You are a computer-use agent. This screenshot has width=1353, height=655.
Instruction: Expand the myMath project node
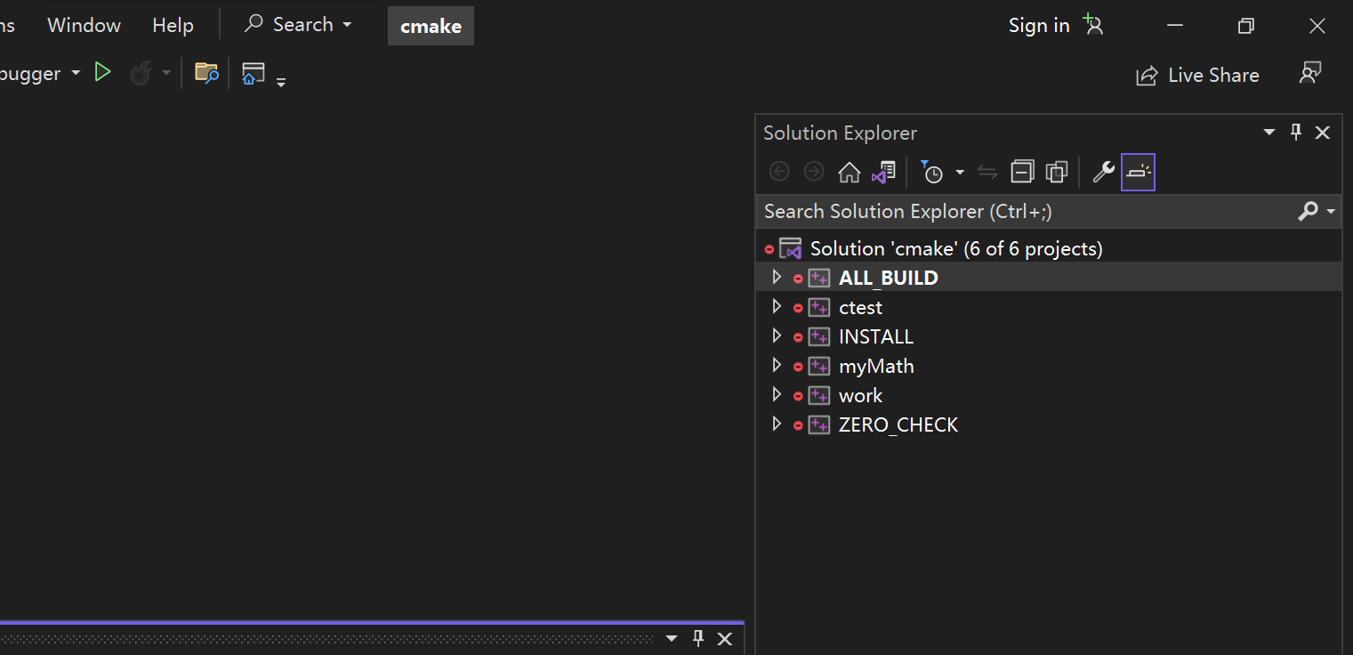click(x=777, y=366)
